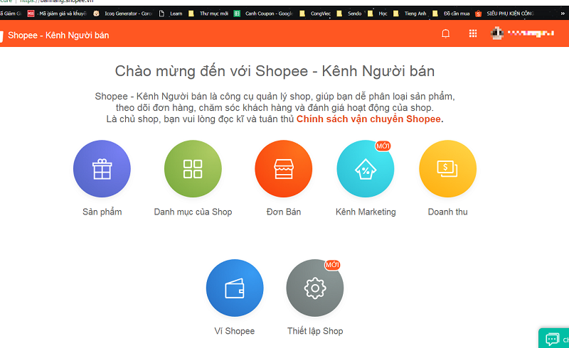Click the browser address bar URL
Image resolution: width=569 pixels, height=348 pixels.
[x=57, y=2]
